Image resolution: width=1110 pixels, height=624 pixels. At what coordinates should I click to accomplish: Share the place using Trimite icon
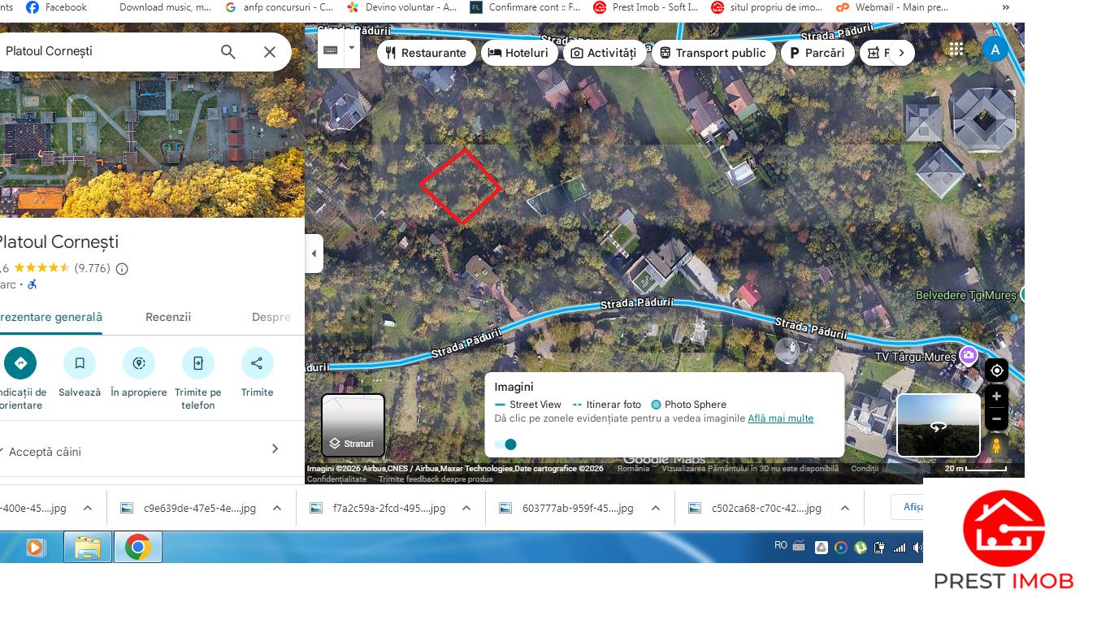[x=257, y=363]
